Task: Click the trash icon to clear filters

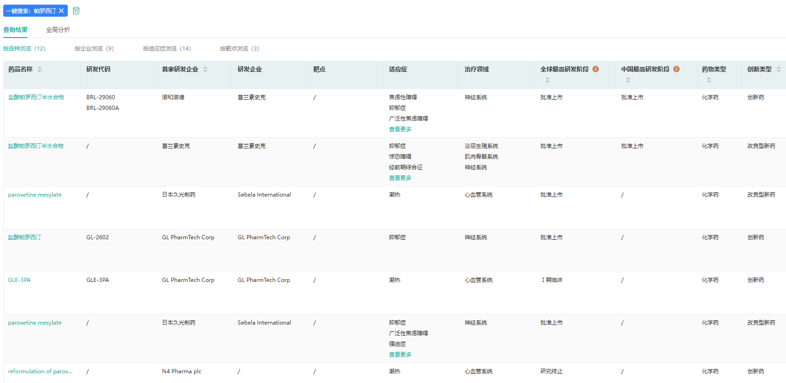Action: point(76,11)
